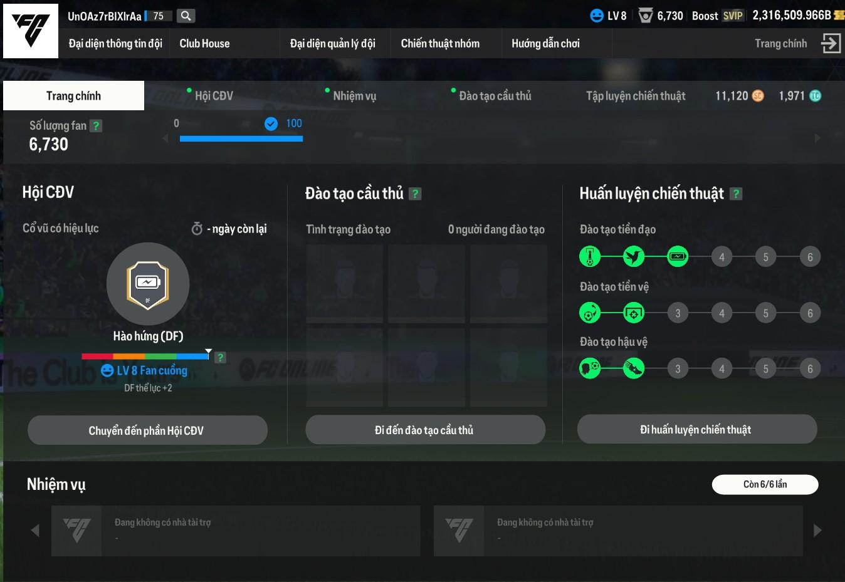This screenshot has width=845, height=582.
Task: Open help icon beside Đào tạo cầu thủ heading
Action: point(415,194)
